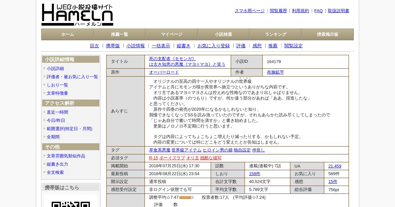This screenshot has width=395, height=207.
Task: Click 携帯版 in the sub menu
Action: [x=113, y=46]
